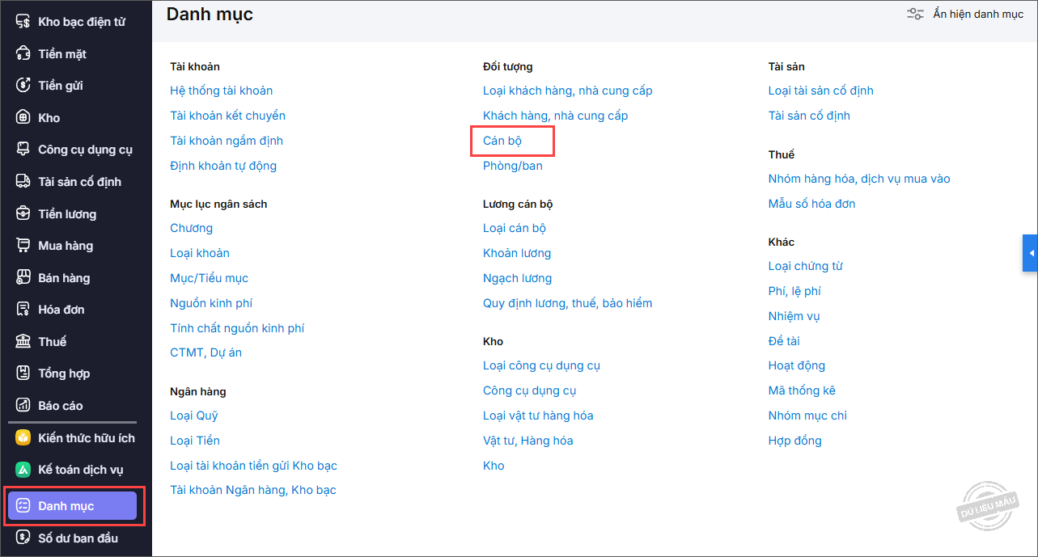Click the Kho bạc điện tử sidebar icon
Image resolution: width=1038 pixels, height=557 pixels.
(x=23, y=22)
